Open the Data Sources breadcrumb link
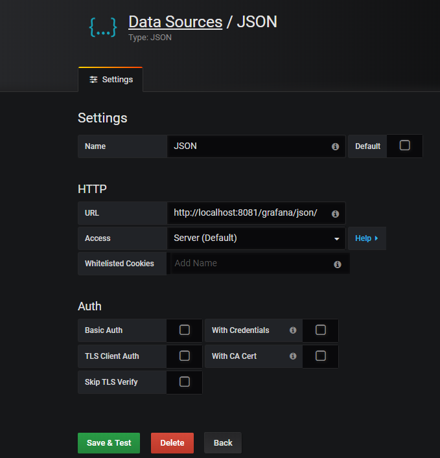Image resolution: width=440 pixels, height=458 pixels. pos(176,22)
